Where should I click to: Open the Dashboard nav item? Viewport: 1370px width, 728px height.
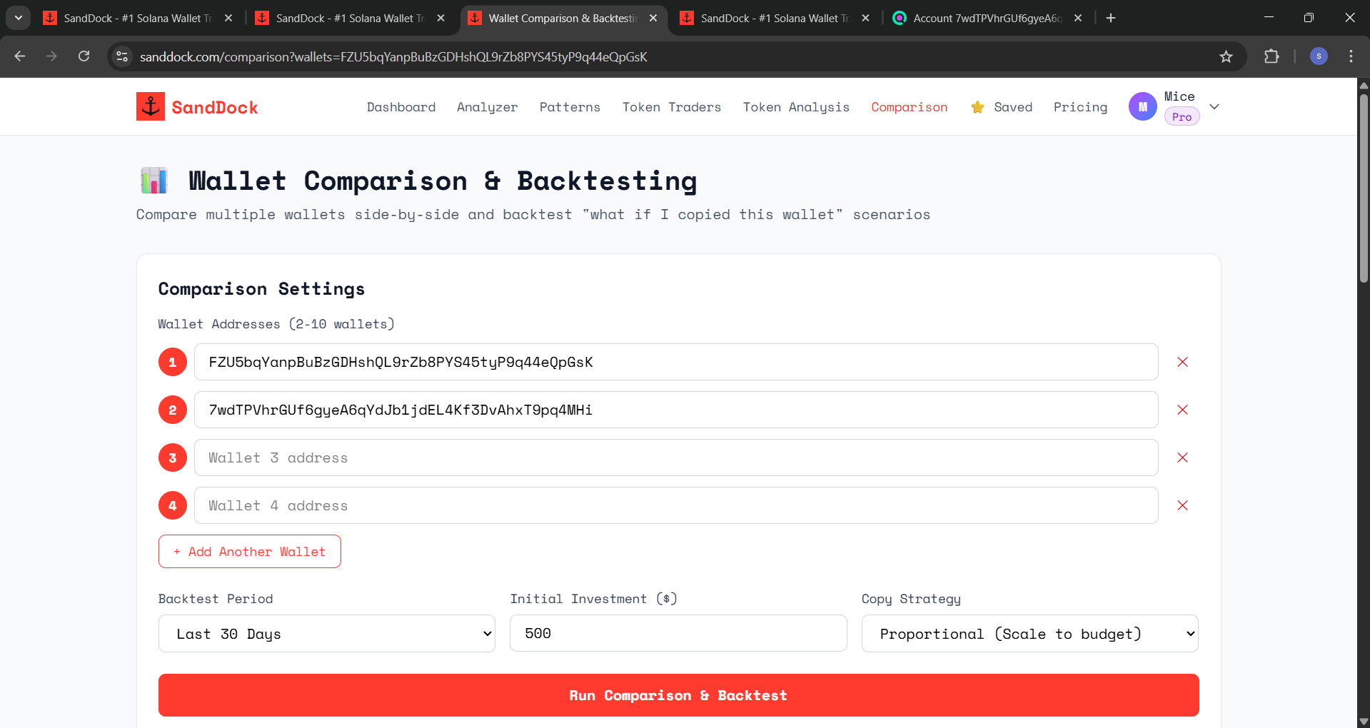tap(401, 107)
